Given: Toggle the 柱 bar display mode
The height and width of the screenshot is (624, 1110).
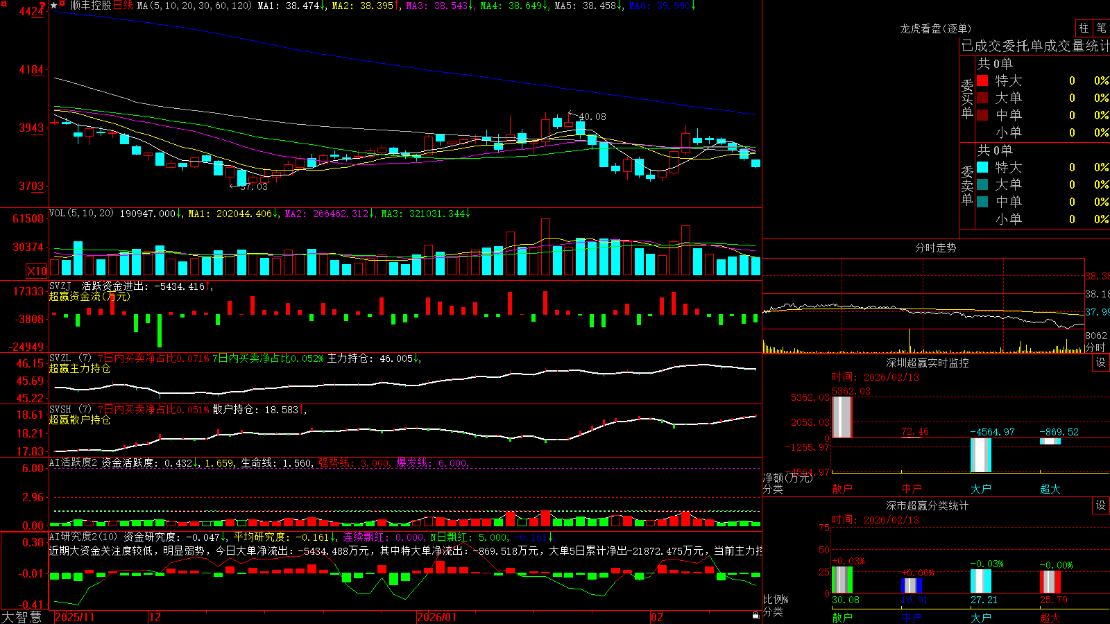Looking at the screenshot, I should pos(1084,28).
